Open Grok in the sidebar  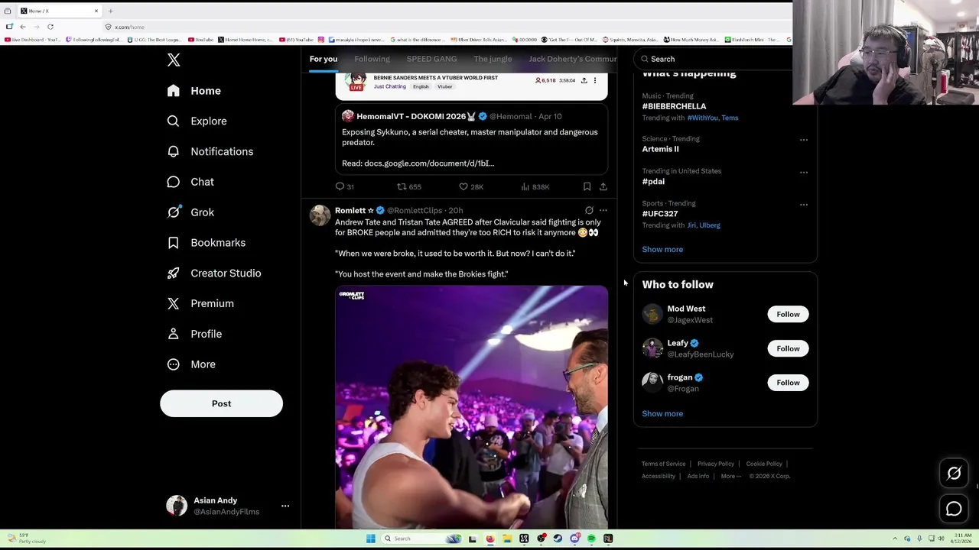tap(190, 212)
